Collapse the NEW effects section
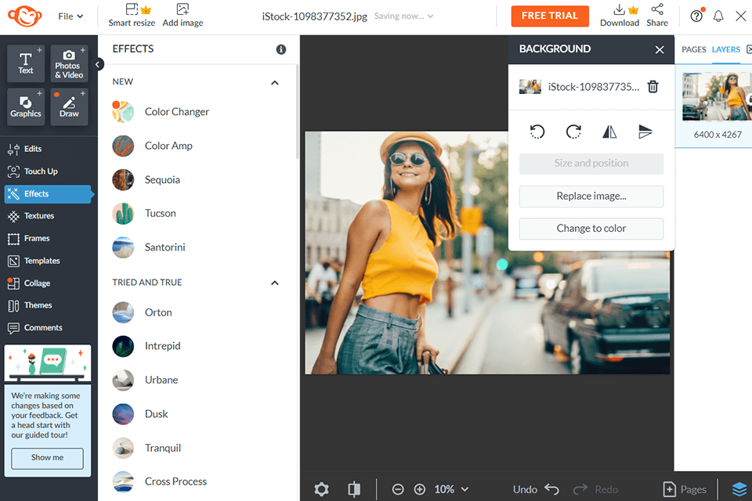Screen dimensions: 752x501 275,82
